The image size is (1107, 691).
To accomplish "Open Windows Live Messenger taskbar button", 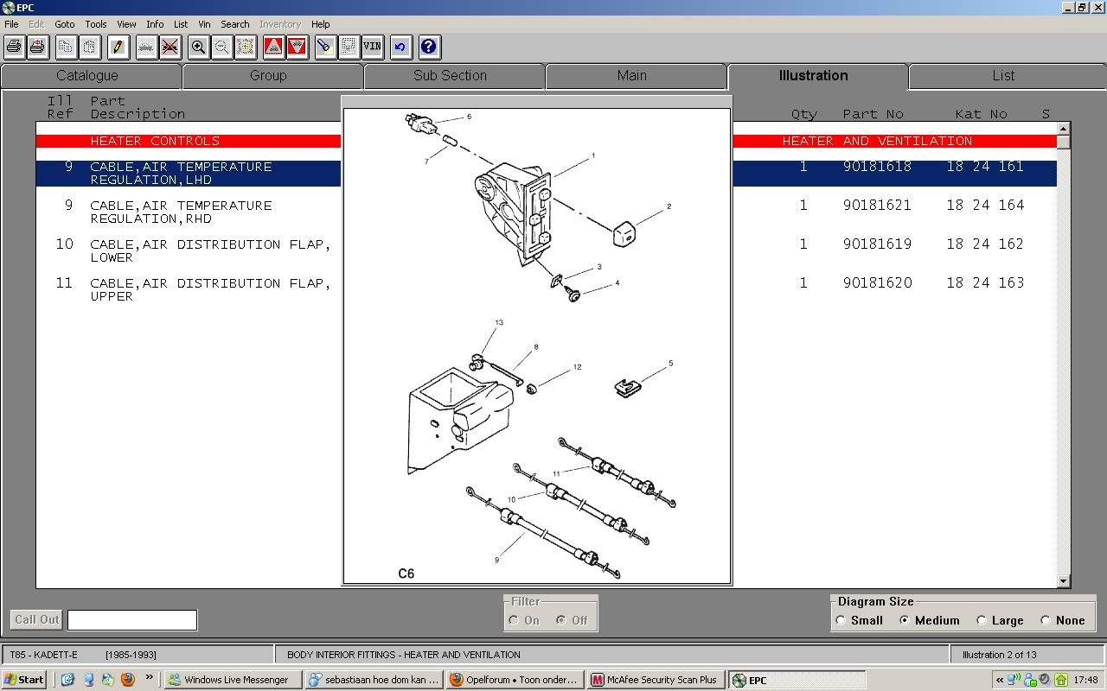I will point(234,680).
